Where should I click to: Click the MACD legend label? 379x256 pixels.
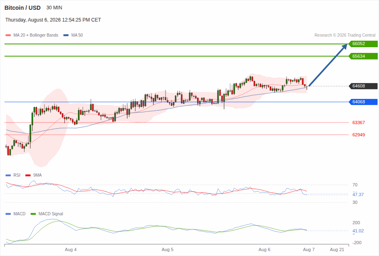point(19,214)
